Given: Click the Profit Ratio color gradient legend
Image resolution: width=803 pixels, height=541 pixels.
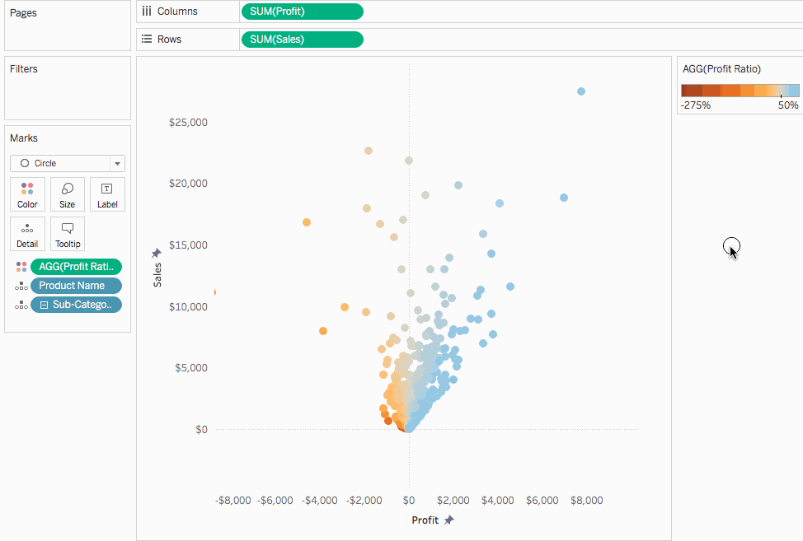Looking at the screenshot, I should [x=740, y=91].
